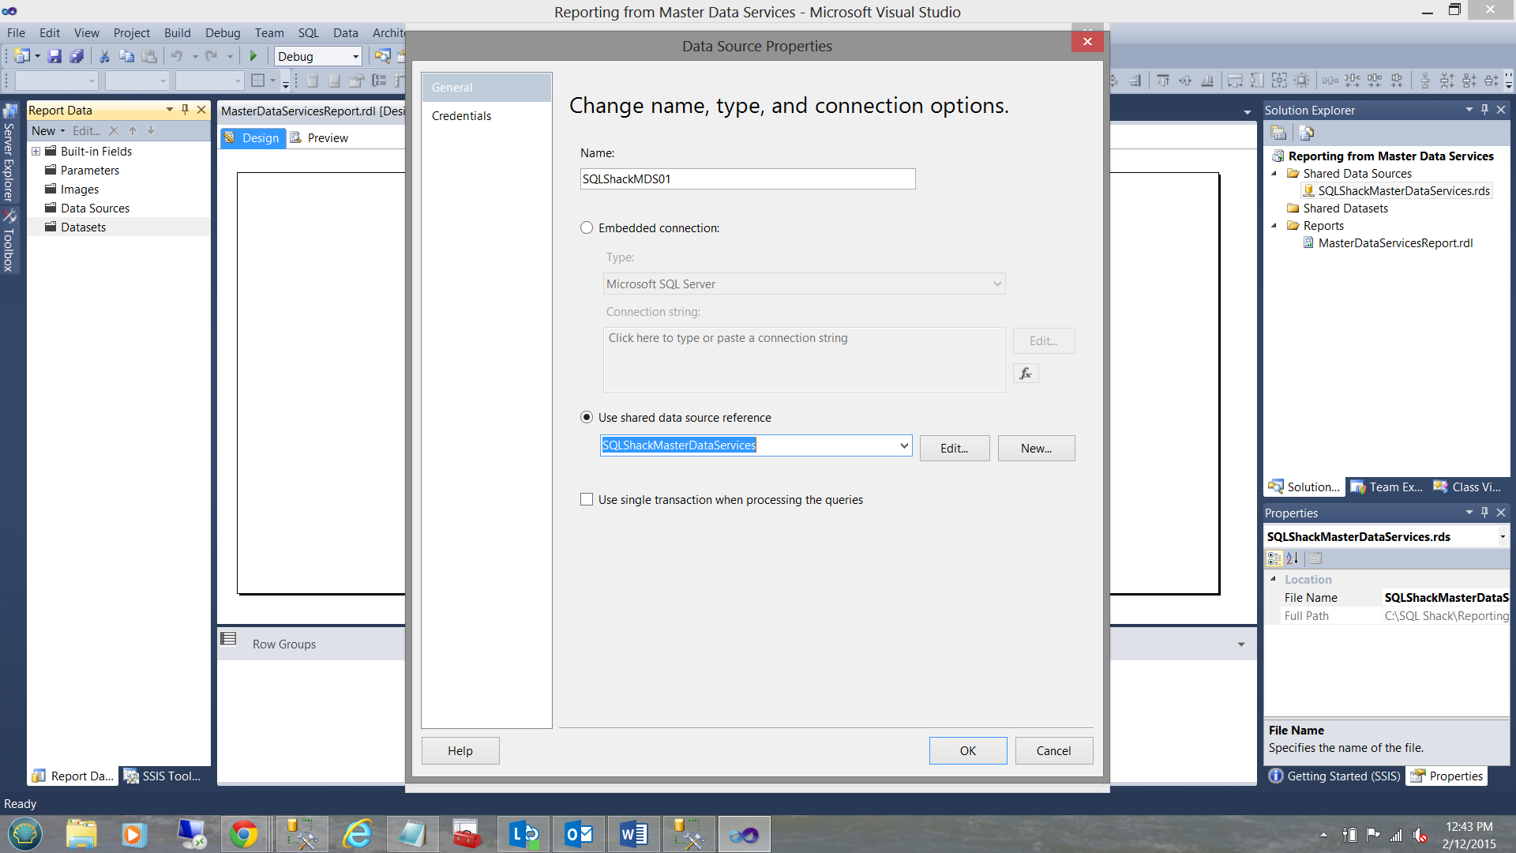Select Use shared data source reference

(587, 417)
